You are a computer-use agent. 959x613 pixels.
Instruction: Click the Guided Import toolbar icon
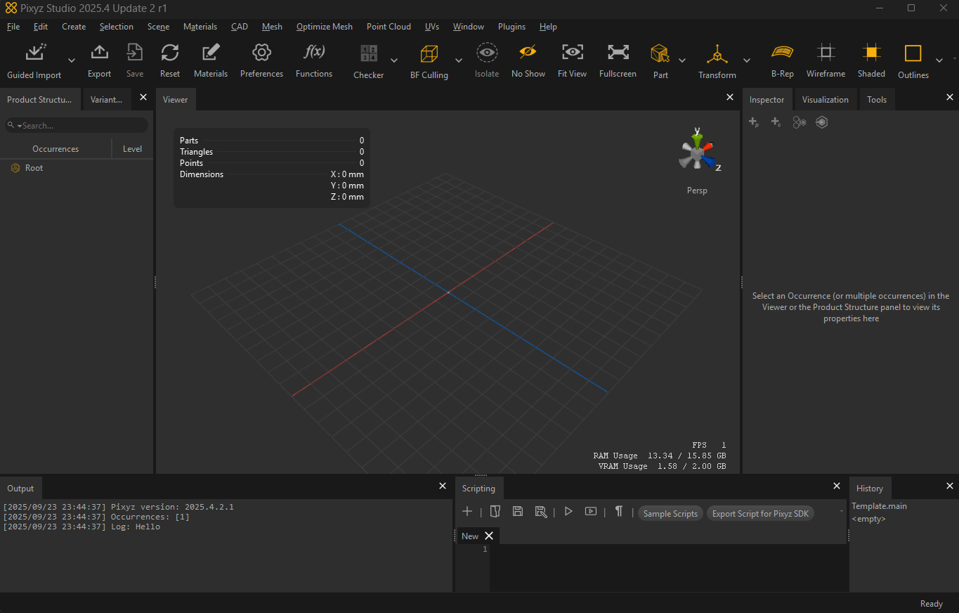(34, 53)
